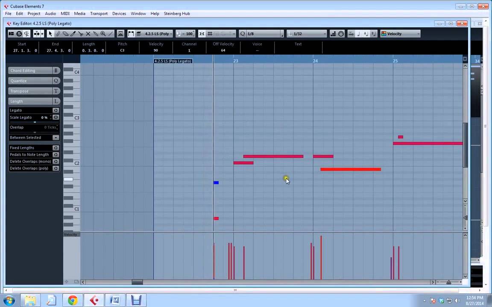Click the Show Part Borders icon
Screen dimensions: 492x307
pos(131,34)
